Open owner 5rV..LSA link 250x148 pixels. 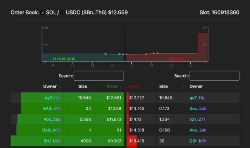(x=52, y=141)
